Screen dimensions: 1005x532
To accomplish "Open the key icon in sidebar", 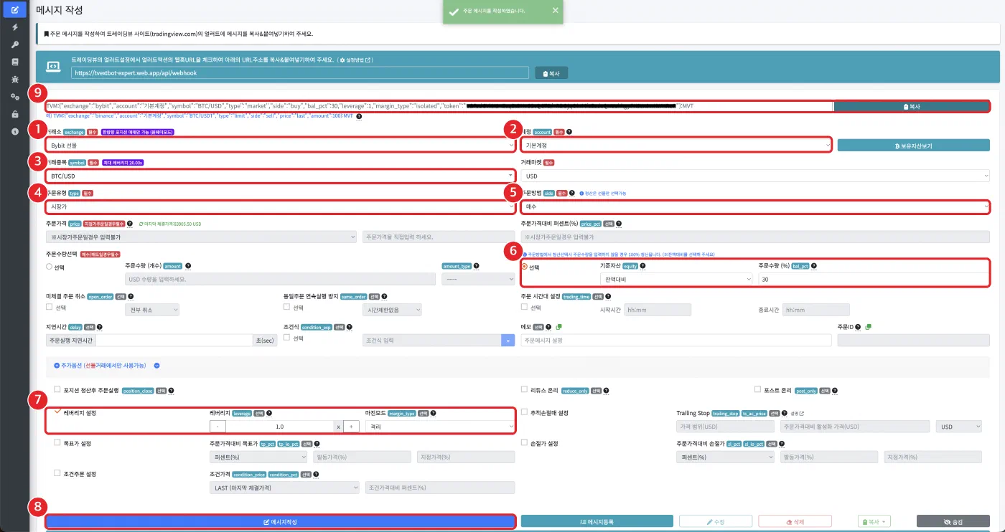I will pos(15,44).
